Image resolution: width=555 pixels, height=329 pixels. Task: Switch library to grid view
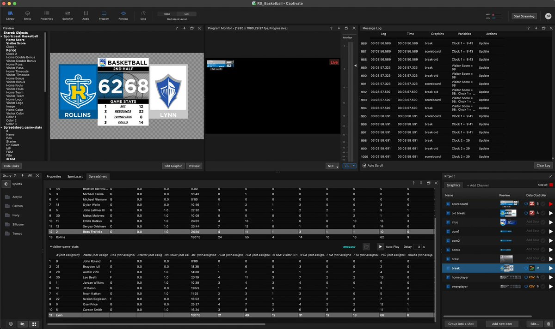(34, 324)
